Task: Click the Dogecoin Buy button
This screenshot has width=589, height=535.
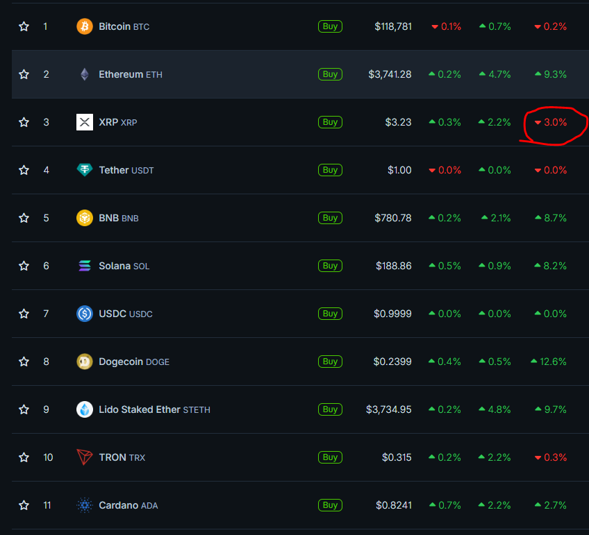Action: point(330,362)
